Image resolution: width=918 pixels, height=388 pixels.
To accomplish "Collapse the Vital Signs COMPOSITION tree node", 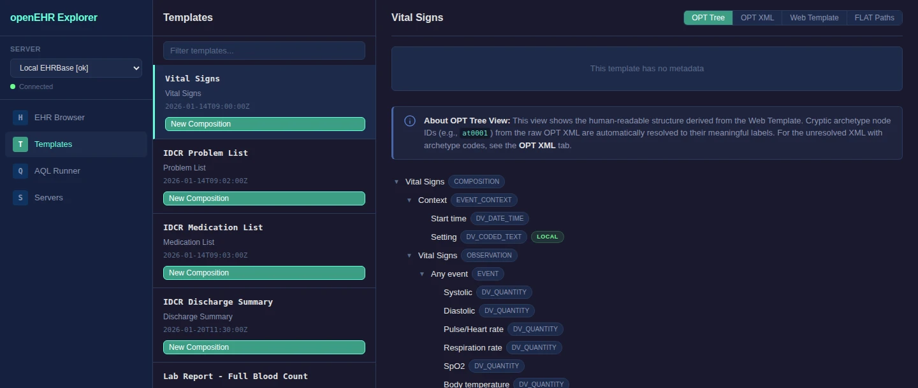I will (397, 182).
